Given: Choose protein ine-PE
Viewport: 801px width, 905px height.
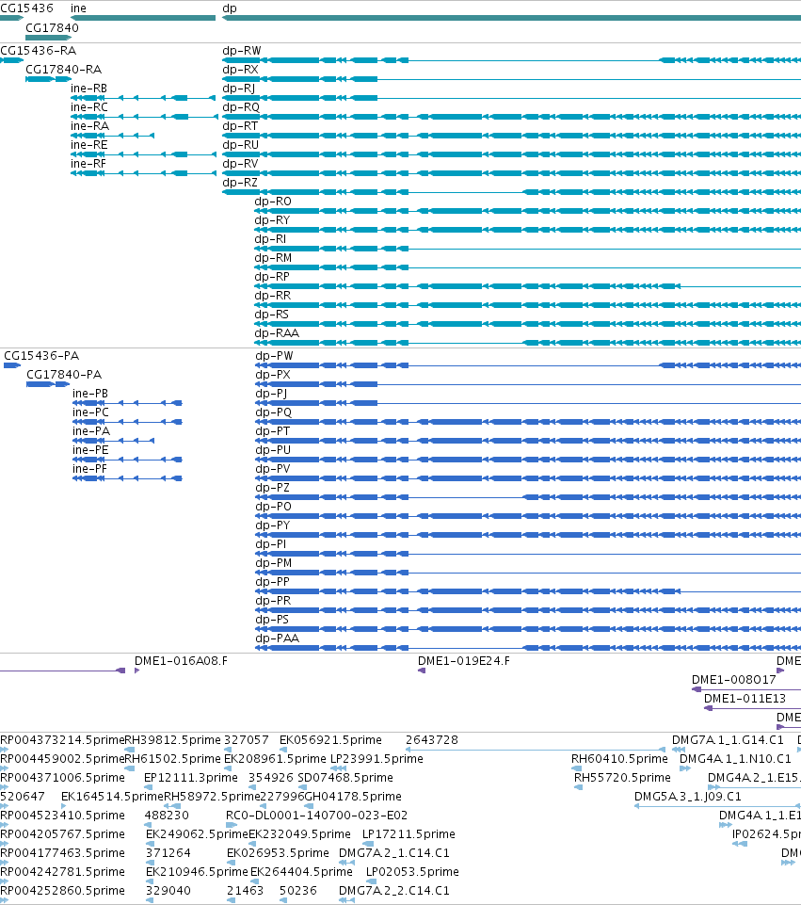Looking at the screenshot, I should pyautogui.click(x=90, y=450).
